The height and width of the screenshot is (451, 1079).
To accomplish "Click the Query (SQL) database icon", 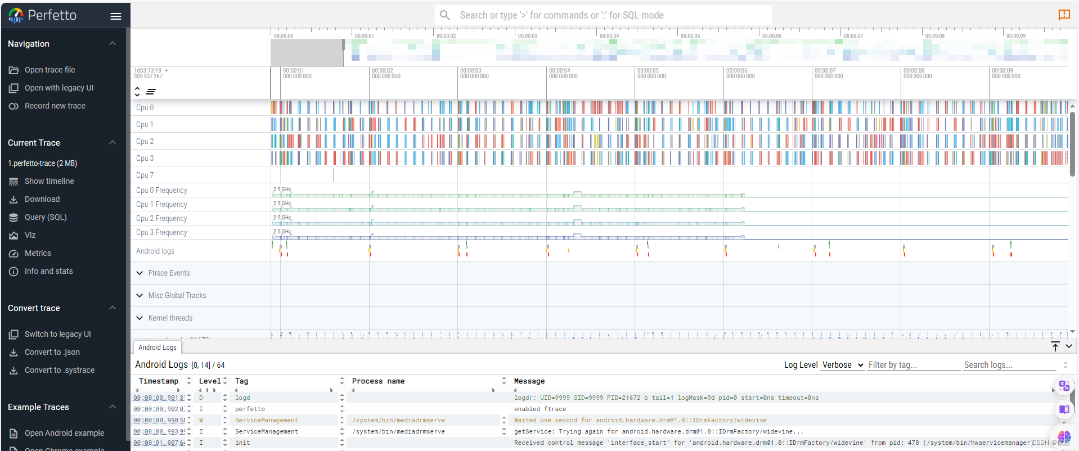I will 14,218.
